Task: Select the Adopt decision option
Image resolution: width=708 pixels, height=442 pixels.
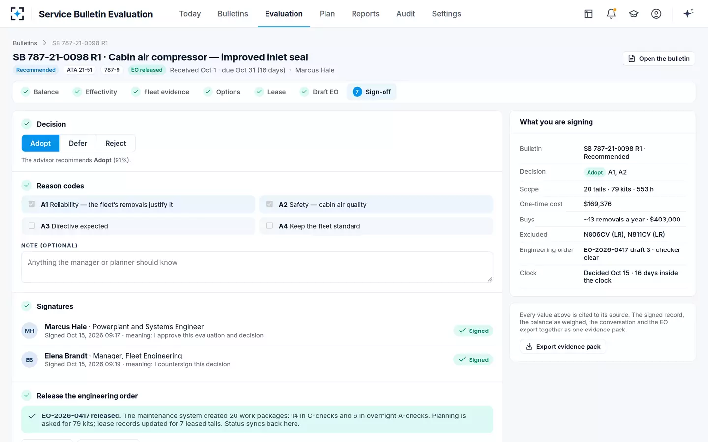Action: click(40, 143)
